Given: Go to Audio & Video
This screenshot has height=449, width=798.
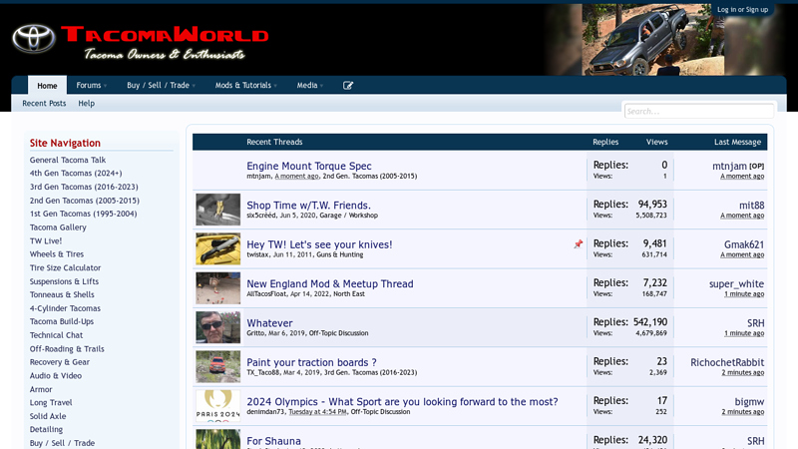Looking at the screenshot, I should pos(56,376).
